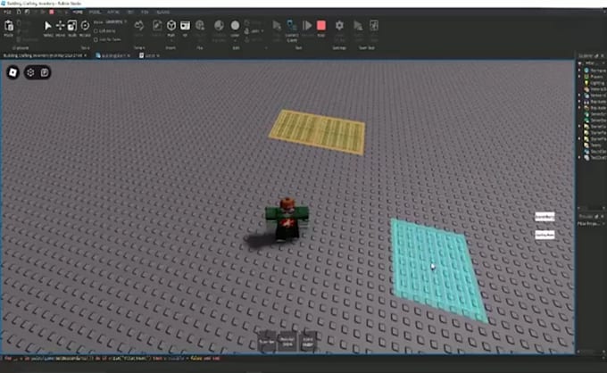Expand the Players node in Explorer
607x373 pixels.
click(579, 77)
